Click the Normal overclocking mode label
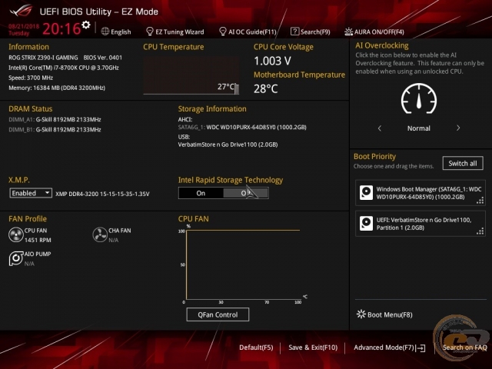 coord(418,128)
